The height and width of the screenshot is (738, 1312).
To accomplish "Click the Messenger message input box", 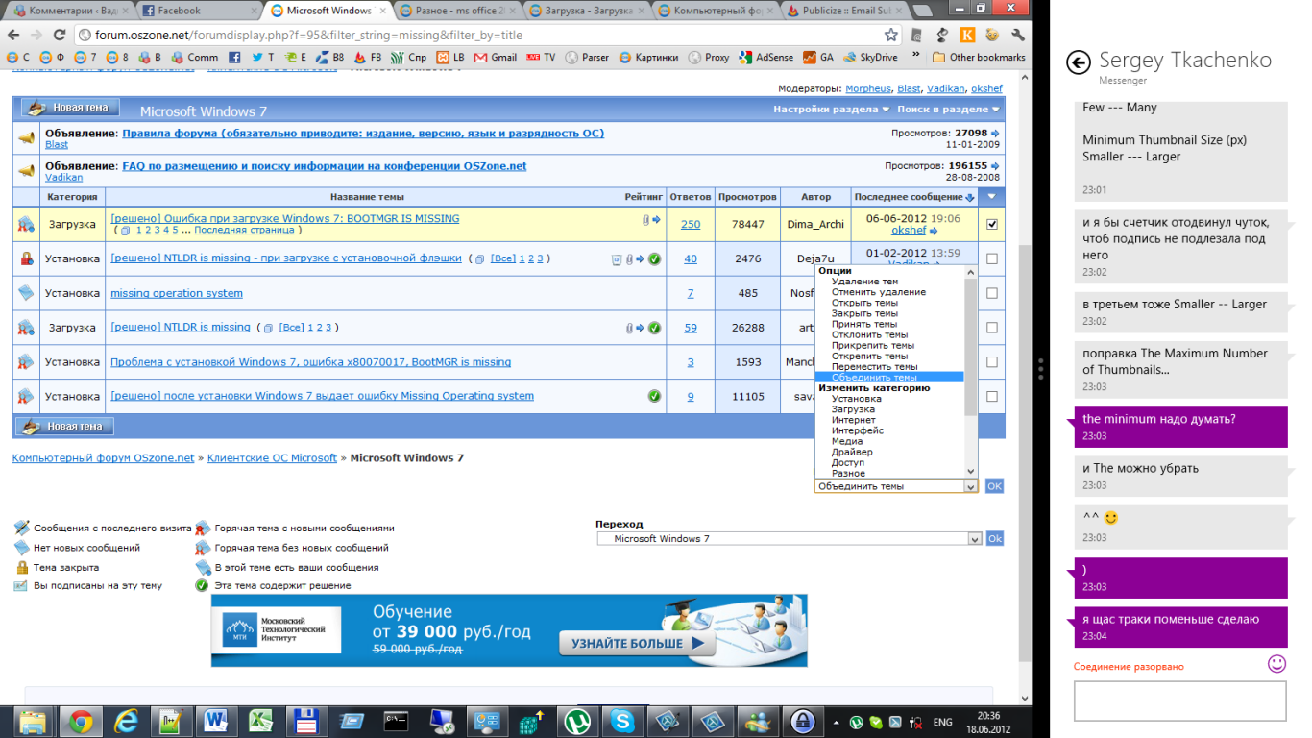I will tap(1179, 701).
